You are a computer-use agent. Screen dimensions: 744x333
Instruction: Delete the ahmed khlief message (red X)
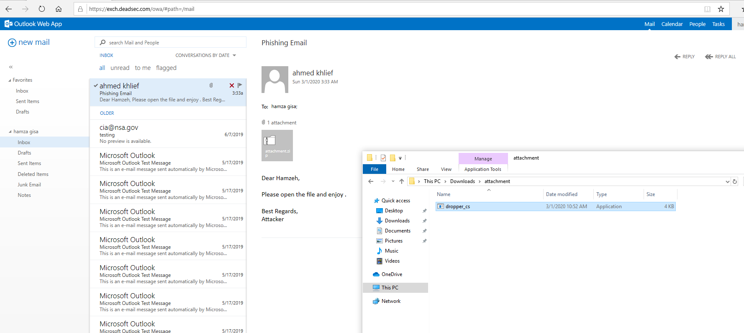tap(232, 85)
